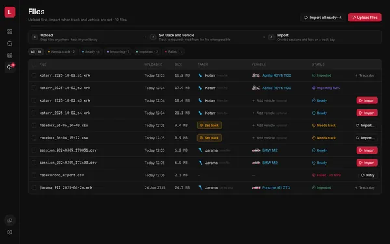Viewport: 390px width, 244px height.
Task: Click step 2 Set track and vehicle
Action: click(x=190, y=37)
